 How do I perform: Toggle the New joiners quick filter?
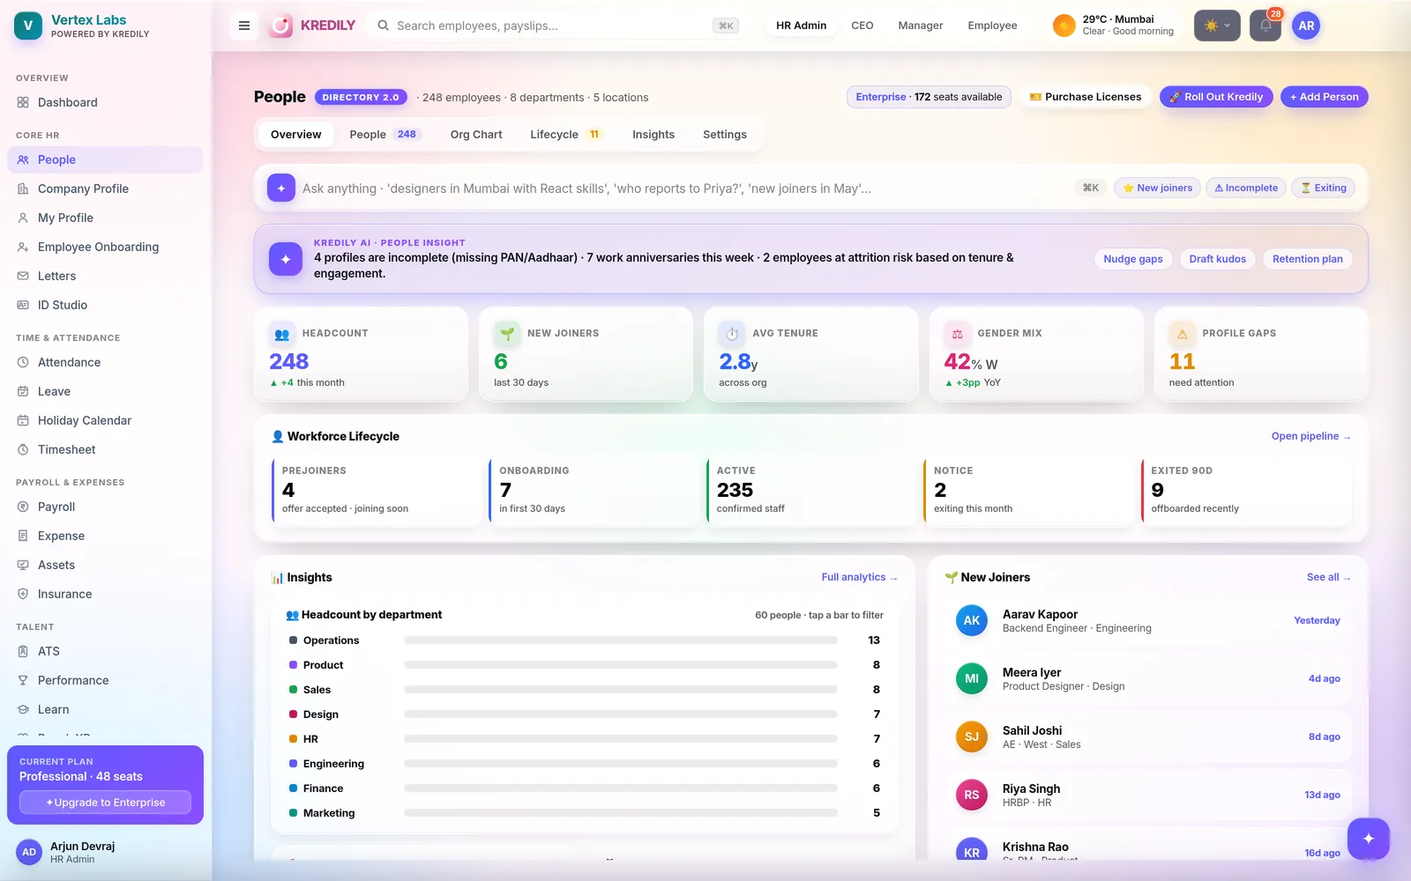(1157, 188)
